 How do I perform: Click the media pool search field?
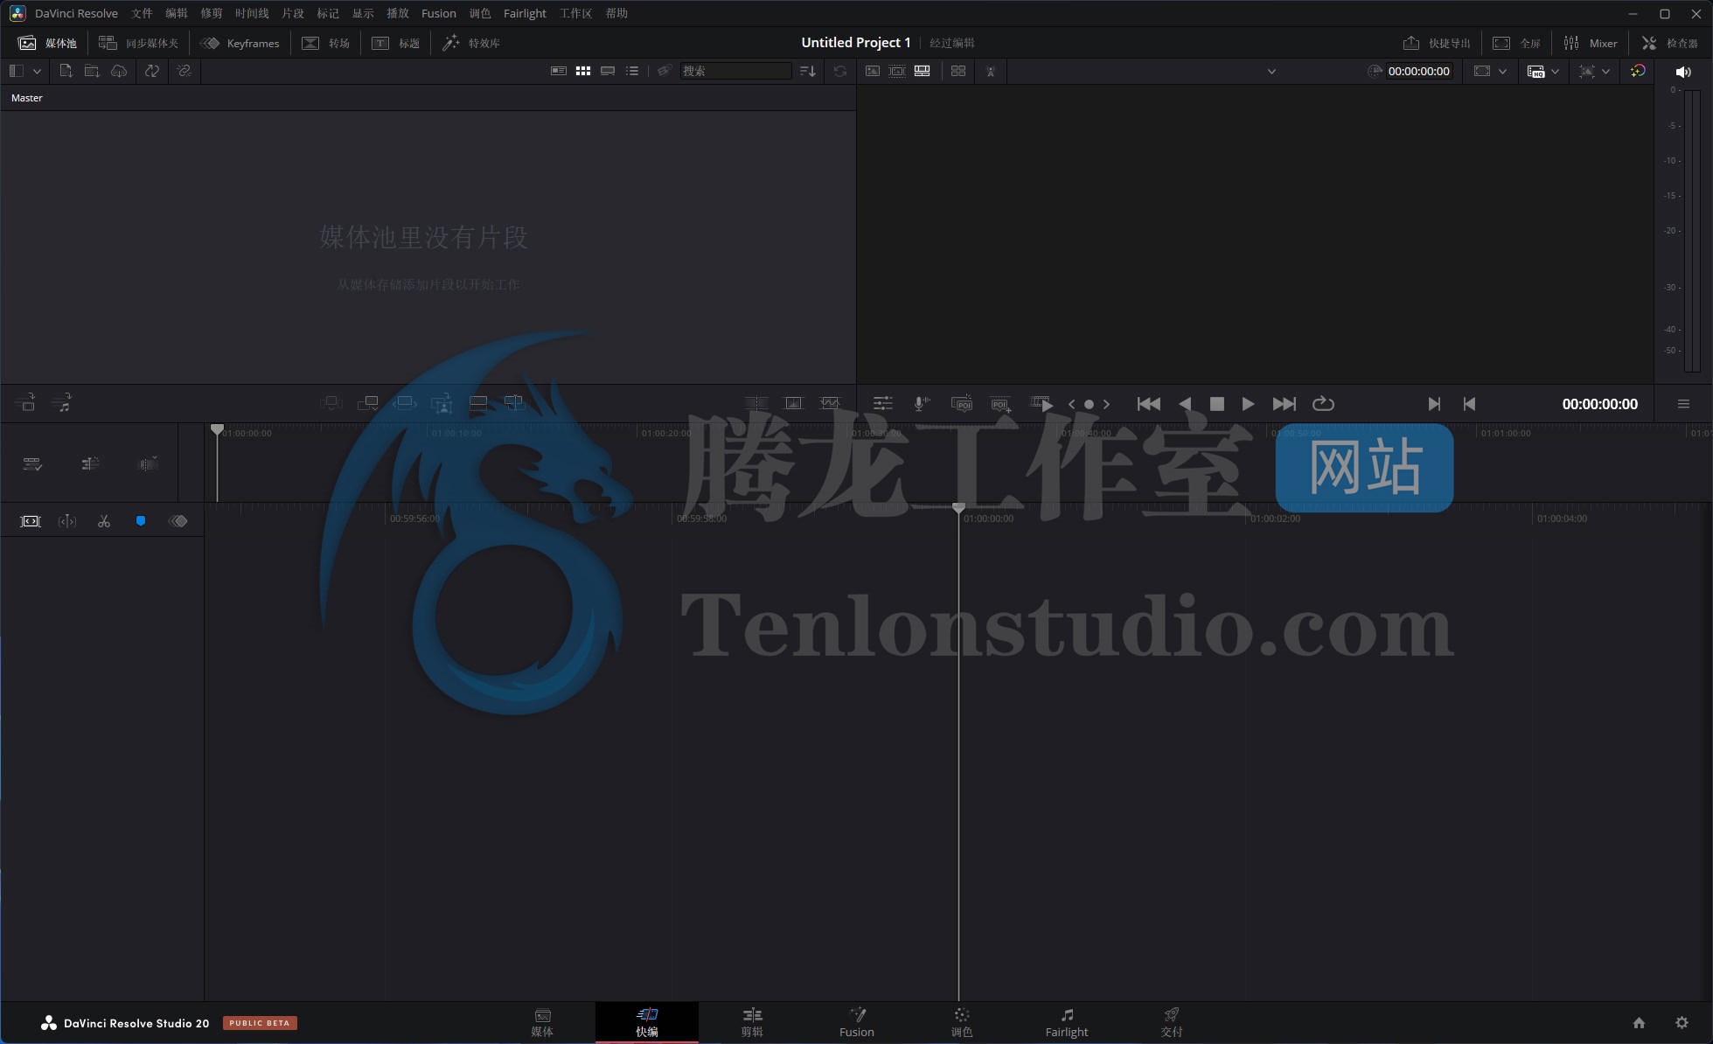(x=735, y=71)
